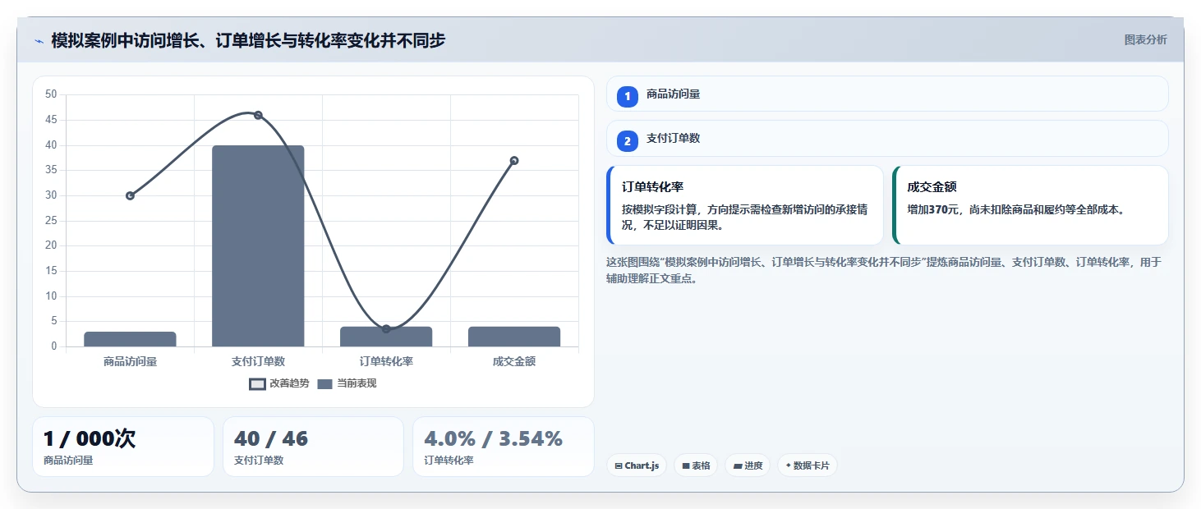Toggle the 改善趋势 legend entry

pyautogui.click(x=279, y=383)
